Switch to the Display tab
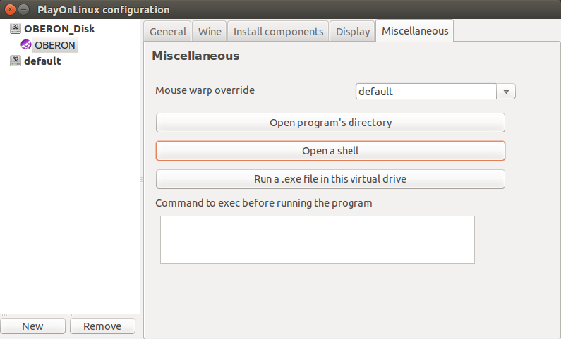The image size is (561, 339). tap(353, 31)
